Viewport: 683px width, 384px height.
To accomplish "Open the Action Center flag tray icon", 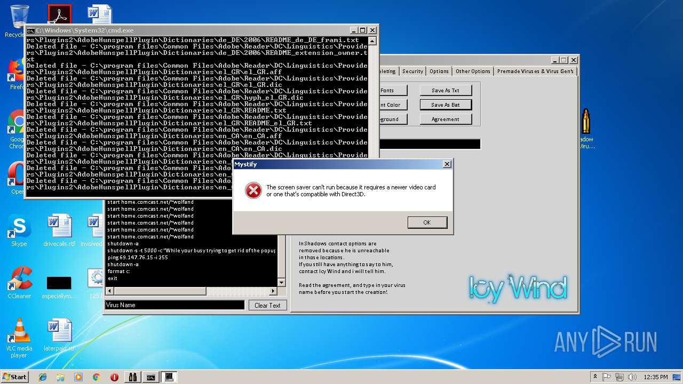I will [607, 377].
